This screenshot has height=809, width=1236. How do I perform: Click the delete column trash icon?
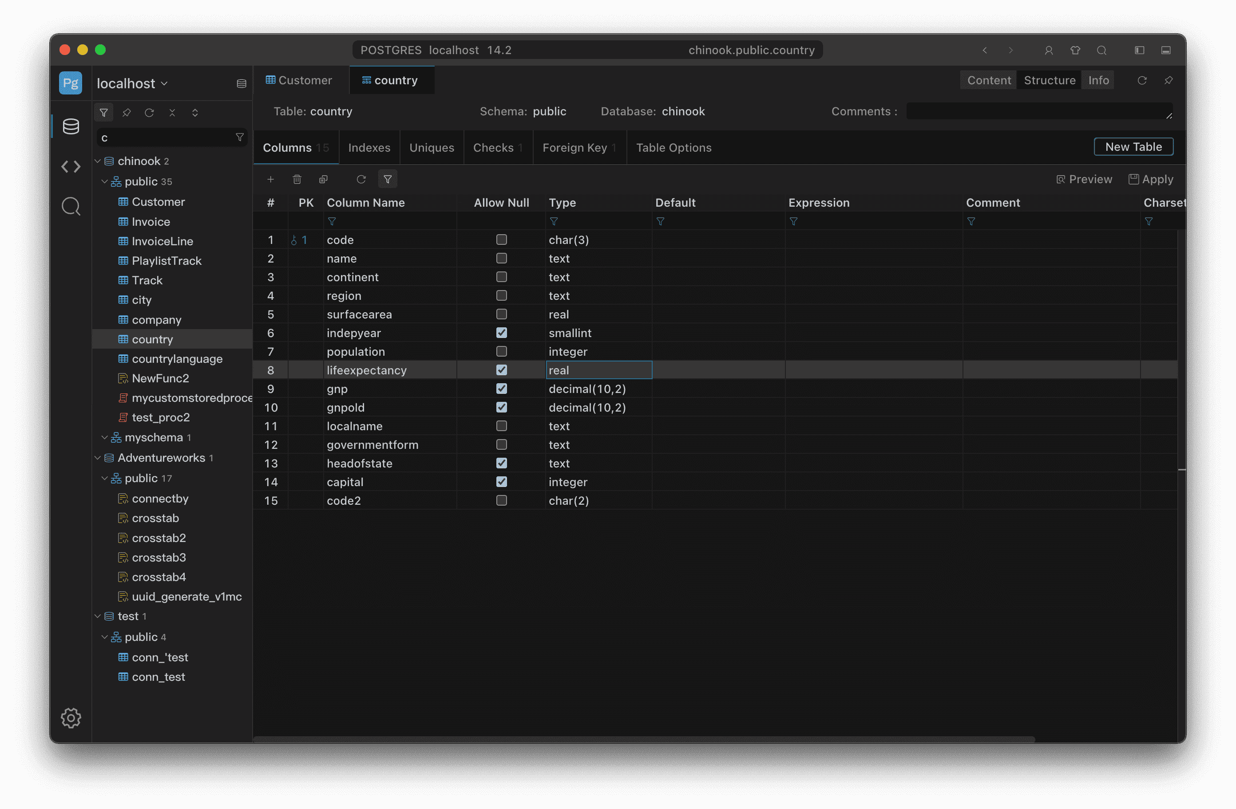point(297,179)
